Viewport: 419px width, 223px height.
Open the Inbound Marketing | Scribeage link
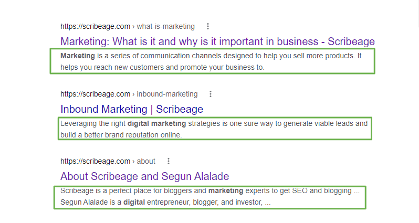tap(132, 109)
